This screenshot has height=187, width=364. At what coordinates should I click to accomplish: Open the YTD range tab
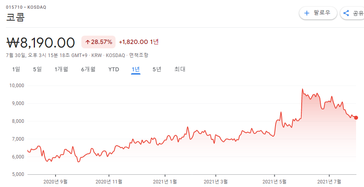pyautogui.click(x=114, y=69)
